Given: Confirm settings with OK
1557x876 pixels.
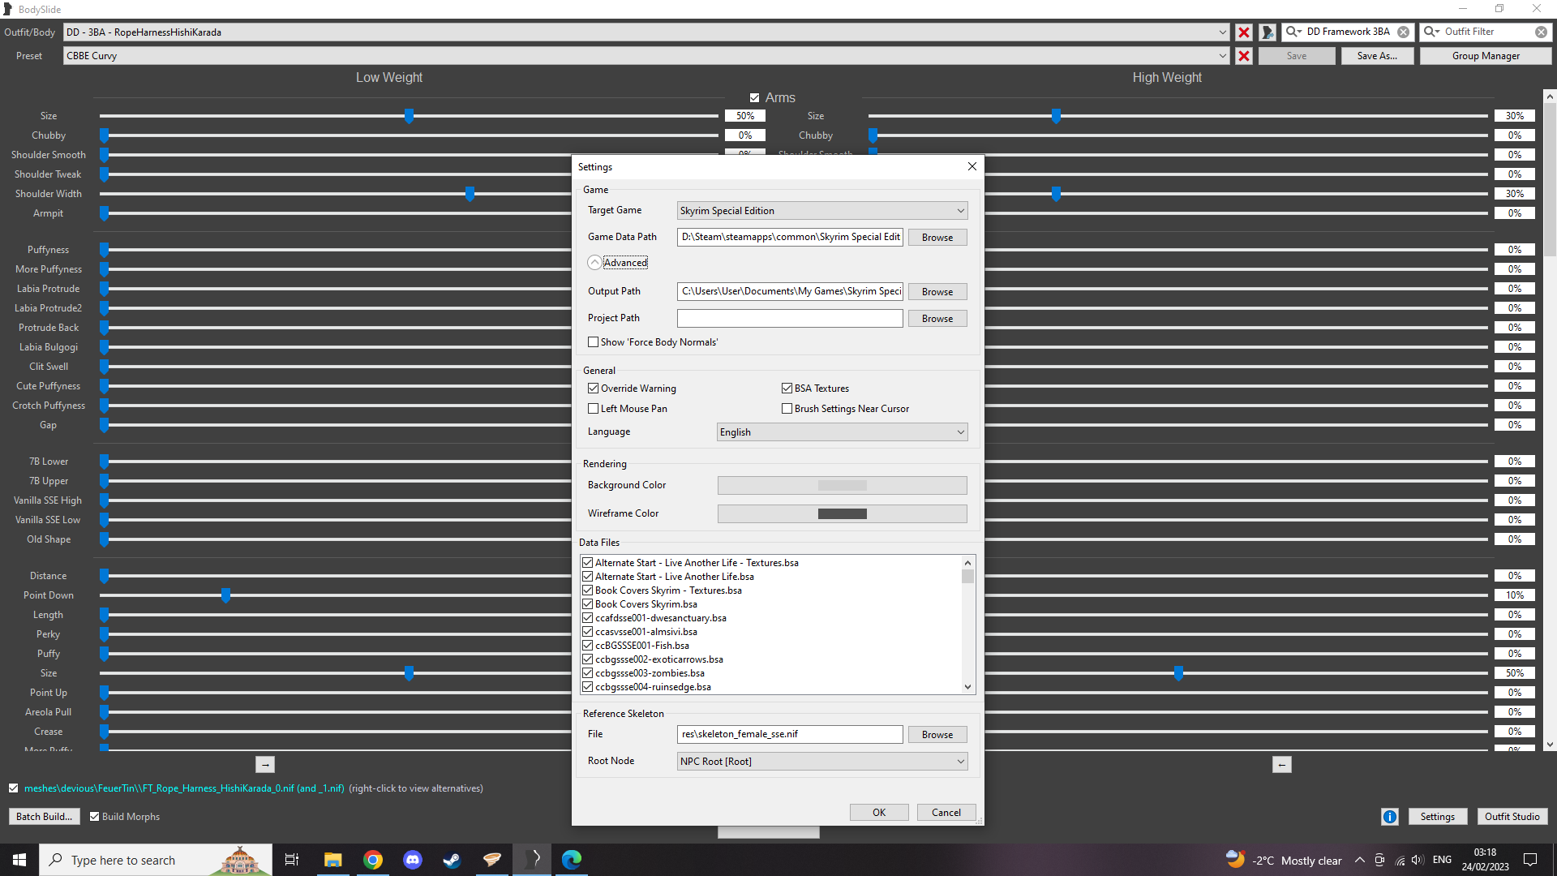Looking at the screenshot, I should click(879, 813).
